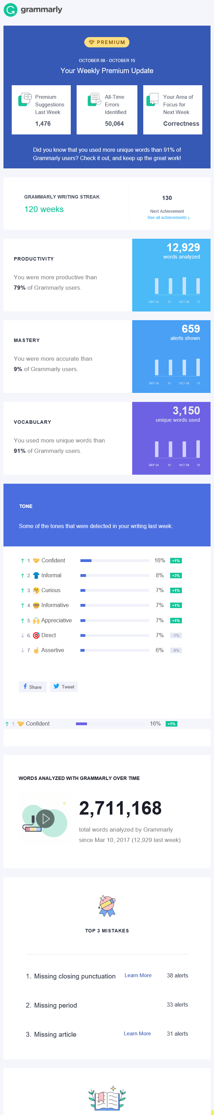Open Learn More for missing article
Viewport: 214px width, 1115px height.
(x=137, y=1034)
